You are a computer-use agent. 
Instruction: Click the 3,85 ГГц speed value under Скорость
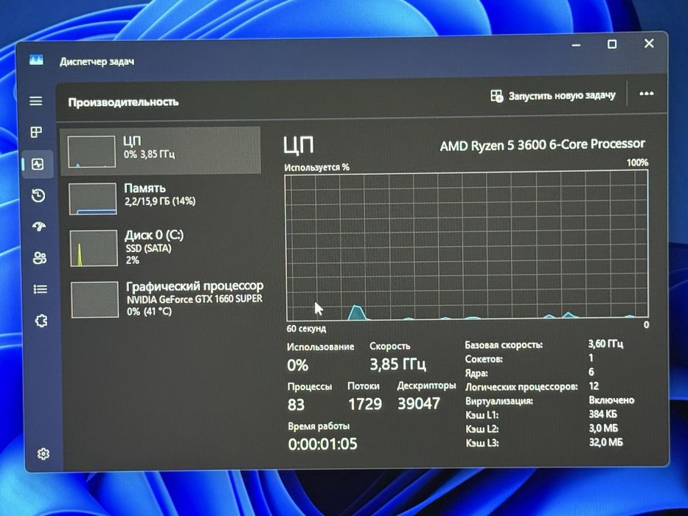(397, 364)
